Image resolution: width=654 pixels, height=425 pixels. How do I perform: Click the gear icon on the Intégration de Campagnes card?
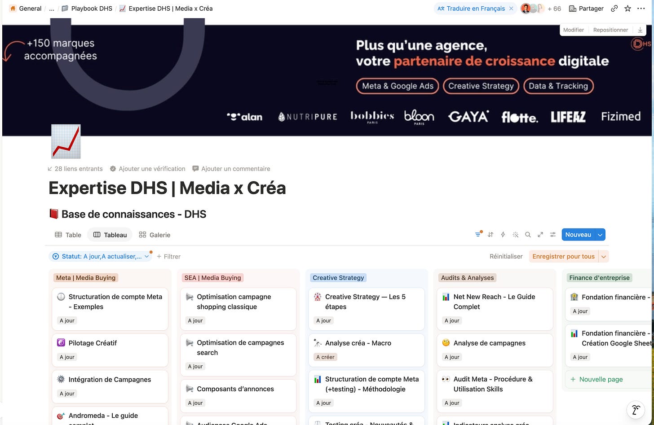click(61, 379)
